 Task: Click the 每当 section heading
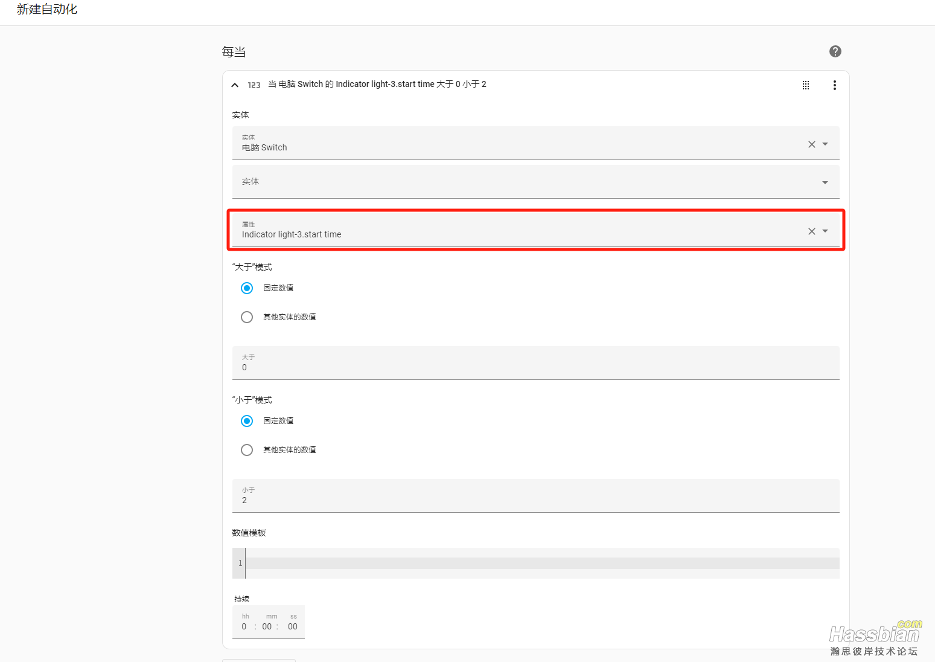coord(234,52)
